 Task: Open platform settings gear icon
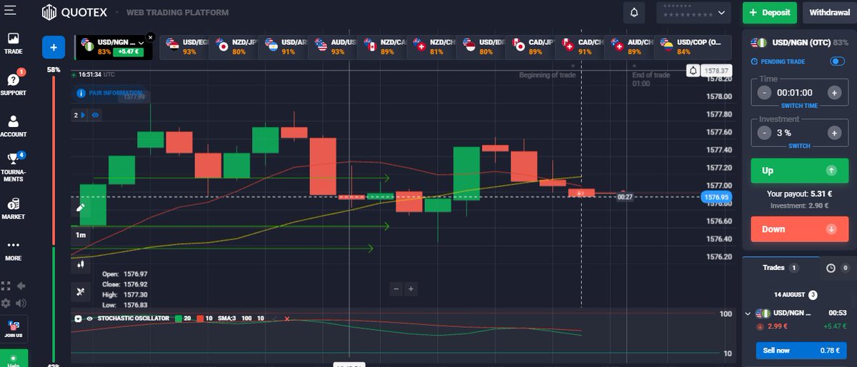pos(6,302)
